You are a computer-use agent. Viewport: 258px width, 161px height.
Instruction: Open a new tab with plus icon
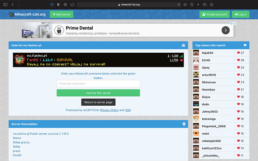[x=198, y=4]
